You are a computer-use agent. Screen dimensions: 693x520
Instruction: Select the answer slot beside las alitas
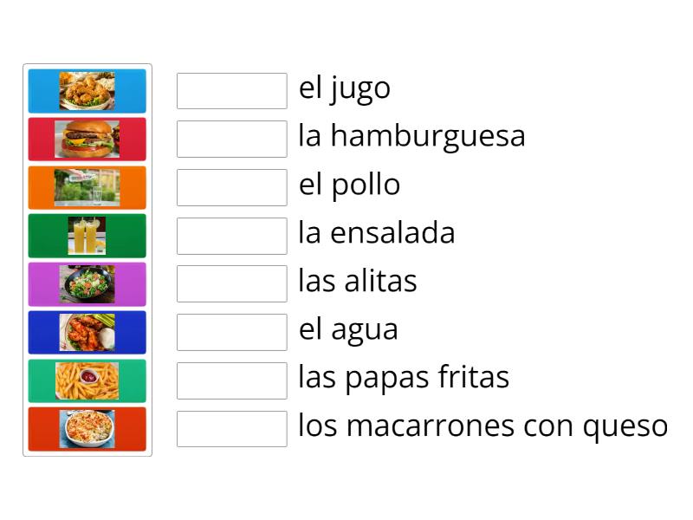(x=231, y=283)
